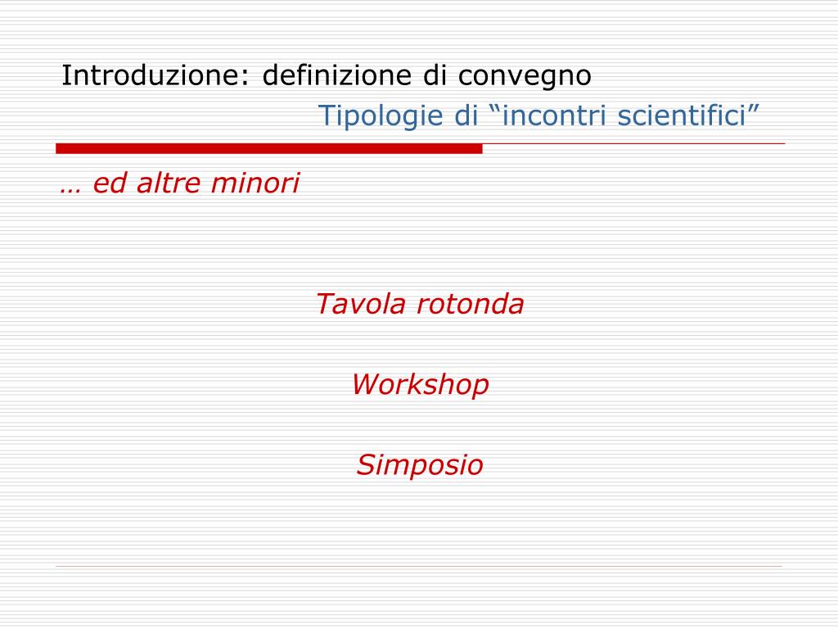Viewport: 838px width, 629px height.
Task: Click the word "Tavola"
Action: (x=361, y=304)
